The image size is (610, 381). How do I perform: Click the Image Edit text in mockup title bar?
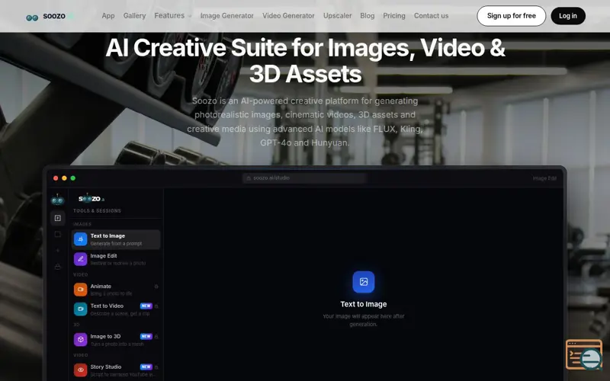pyautogui.click(x=544, y=178)
